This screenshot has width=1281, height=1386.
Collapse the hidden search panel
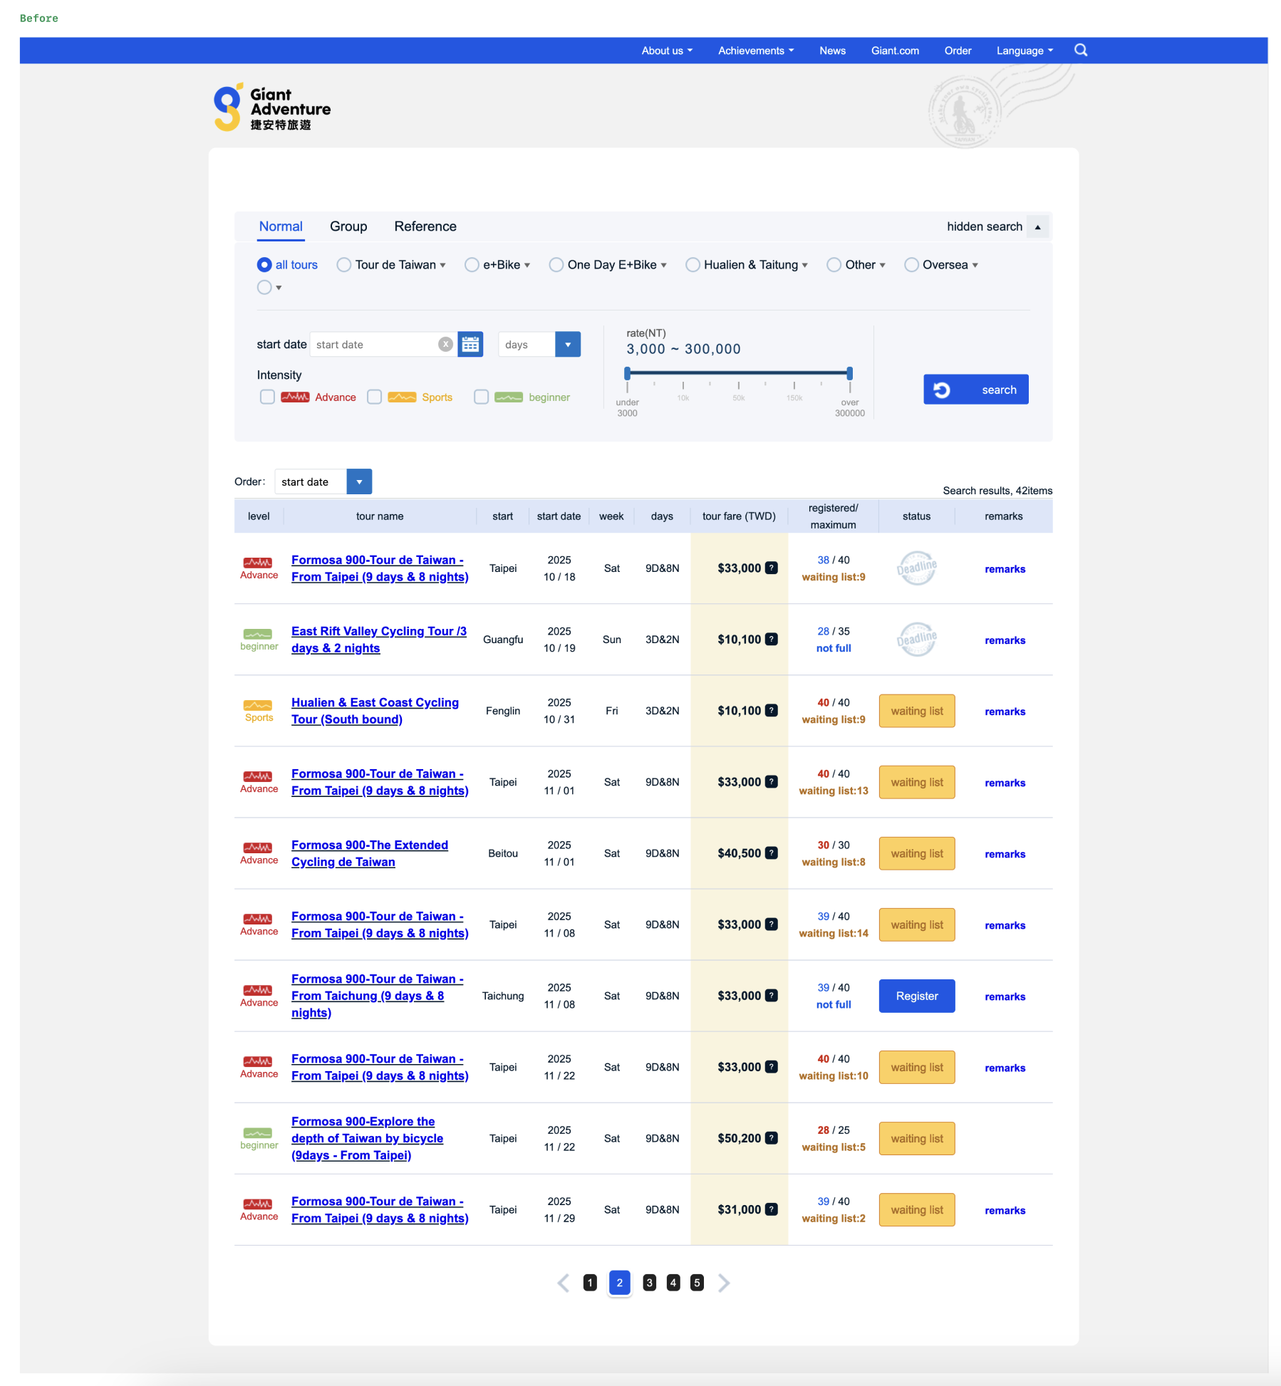(x=1038, y=226)
